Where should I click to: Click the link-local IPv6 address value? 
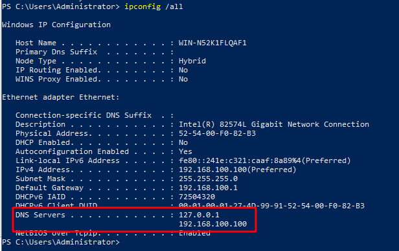[x=265, y=160]
